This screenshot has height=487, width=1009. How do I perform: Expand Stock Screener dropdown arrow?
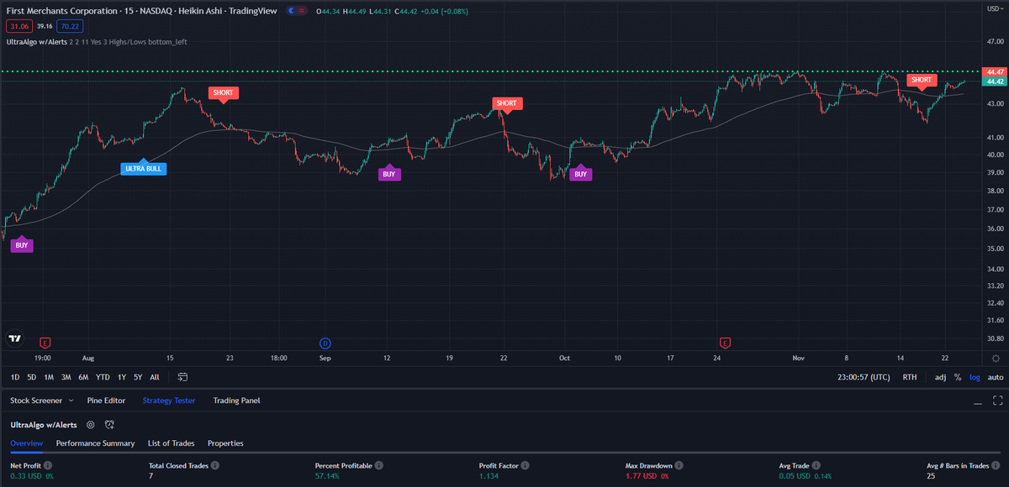72,401
